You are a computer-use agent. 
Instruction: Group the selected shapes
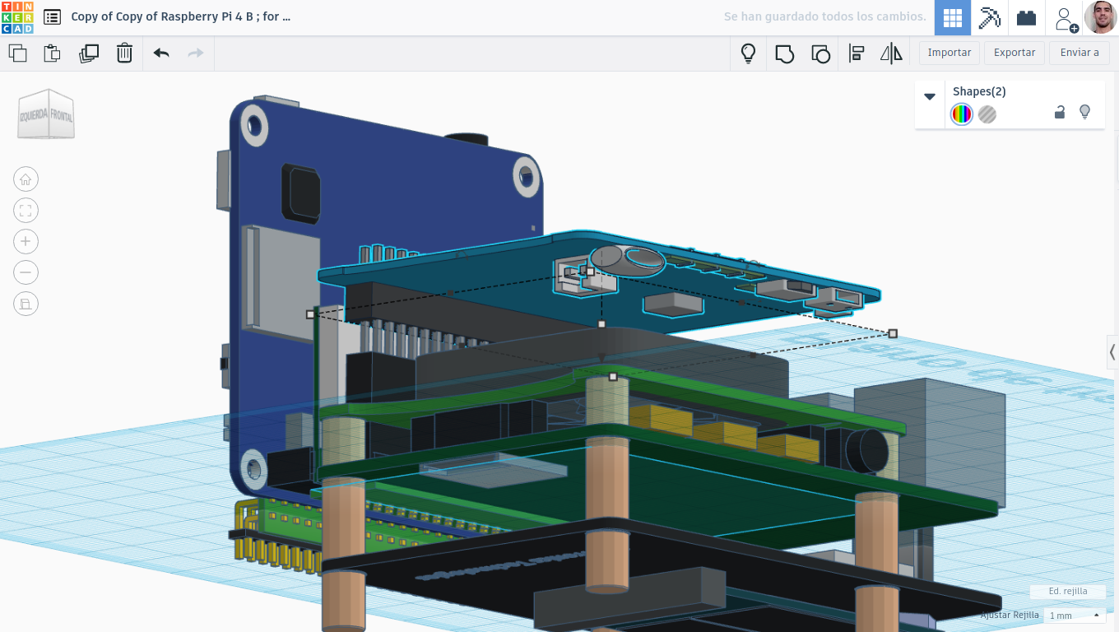785,54
